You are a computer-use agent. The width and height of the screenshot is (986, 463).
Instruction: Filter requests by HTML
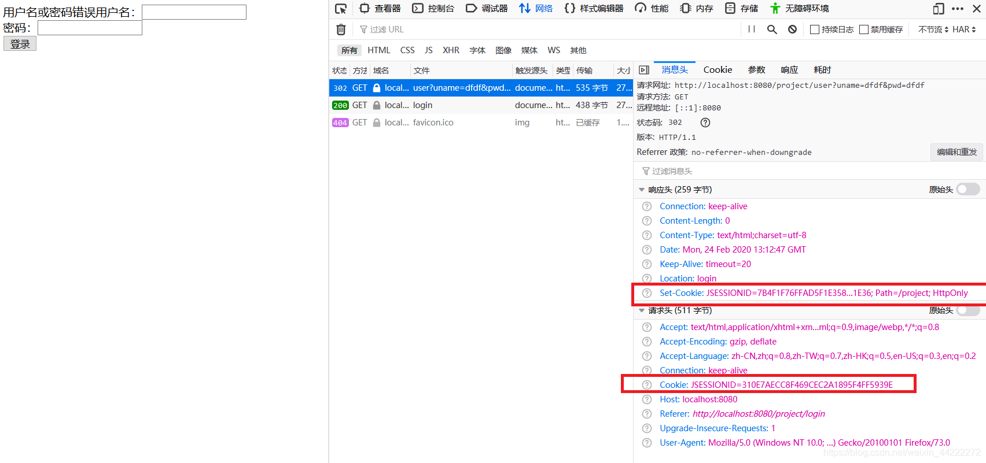(x=379, y=50)
